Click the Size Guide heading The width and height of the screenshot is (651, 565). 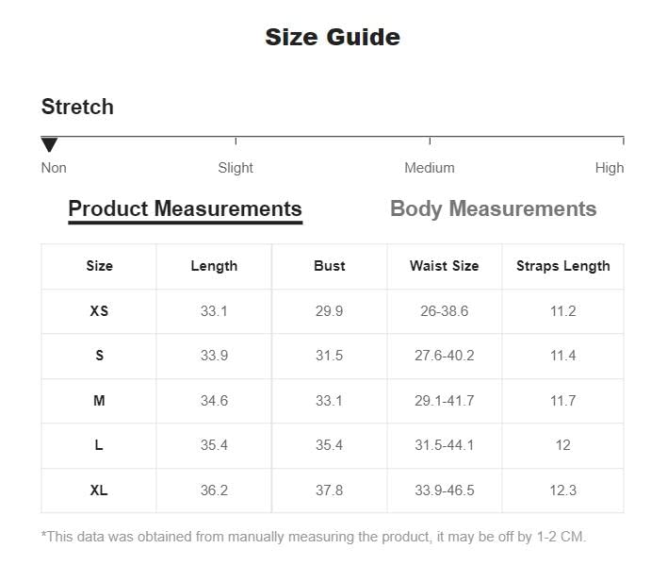pos(333,38)
